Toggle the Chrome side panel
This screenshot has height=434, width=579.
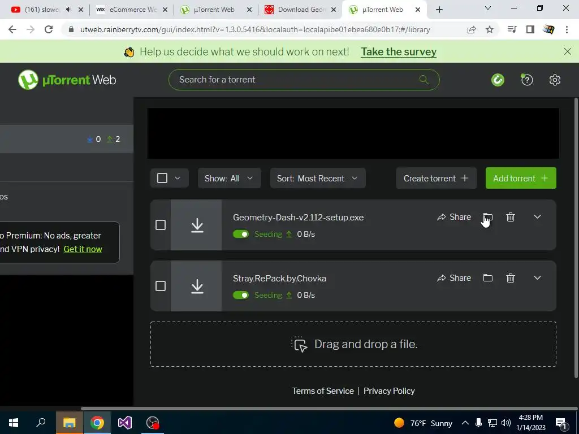(530, 29)
